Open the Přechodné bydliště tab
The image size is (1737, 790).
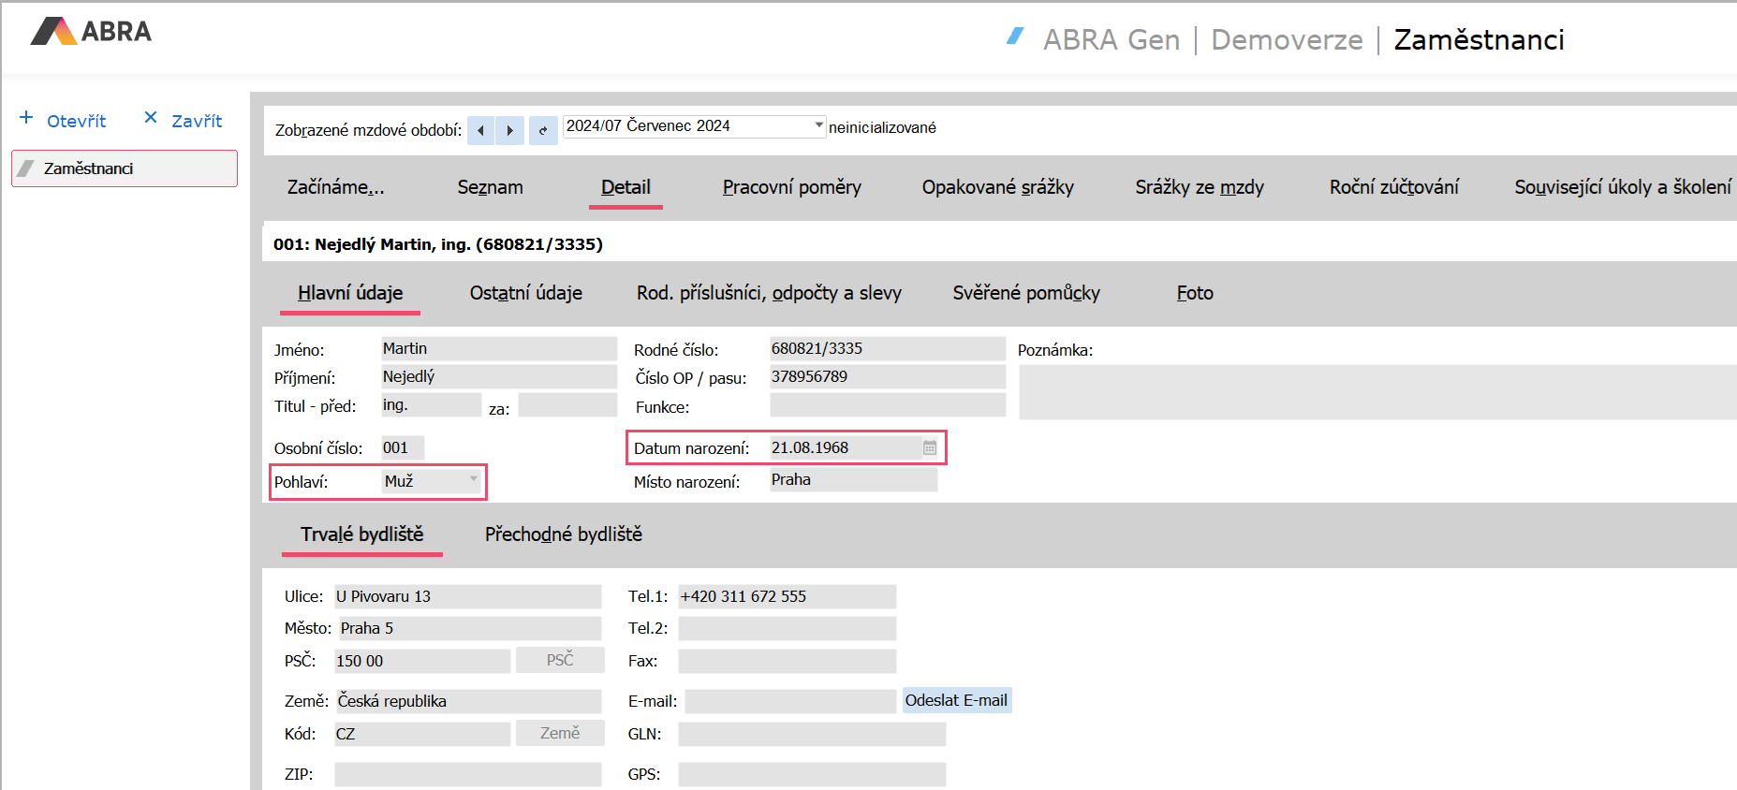point(563,534)
